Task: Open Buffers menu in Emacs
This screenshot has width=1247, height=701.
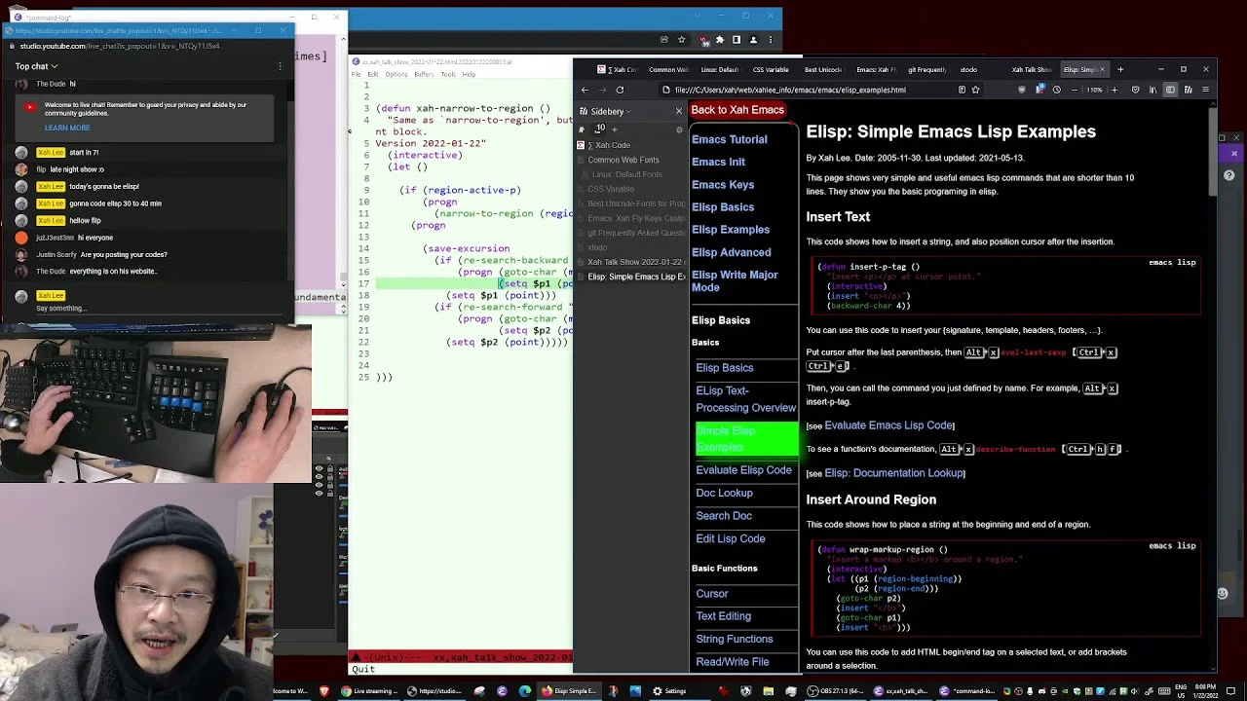Action: click(x=424, y=74)
